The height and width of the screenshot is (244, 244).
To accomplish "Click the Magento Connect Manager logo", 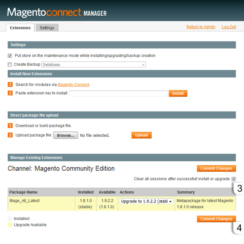I will pos(57,13).
